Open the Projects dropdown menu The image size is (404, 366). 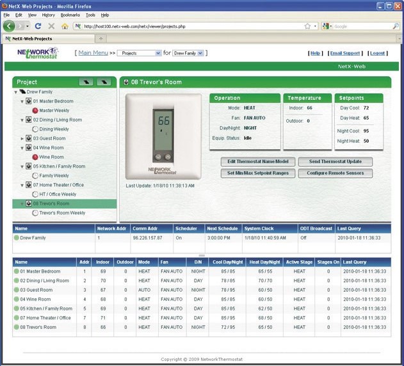[140, 53]
